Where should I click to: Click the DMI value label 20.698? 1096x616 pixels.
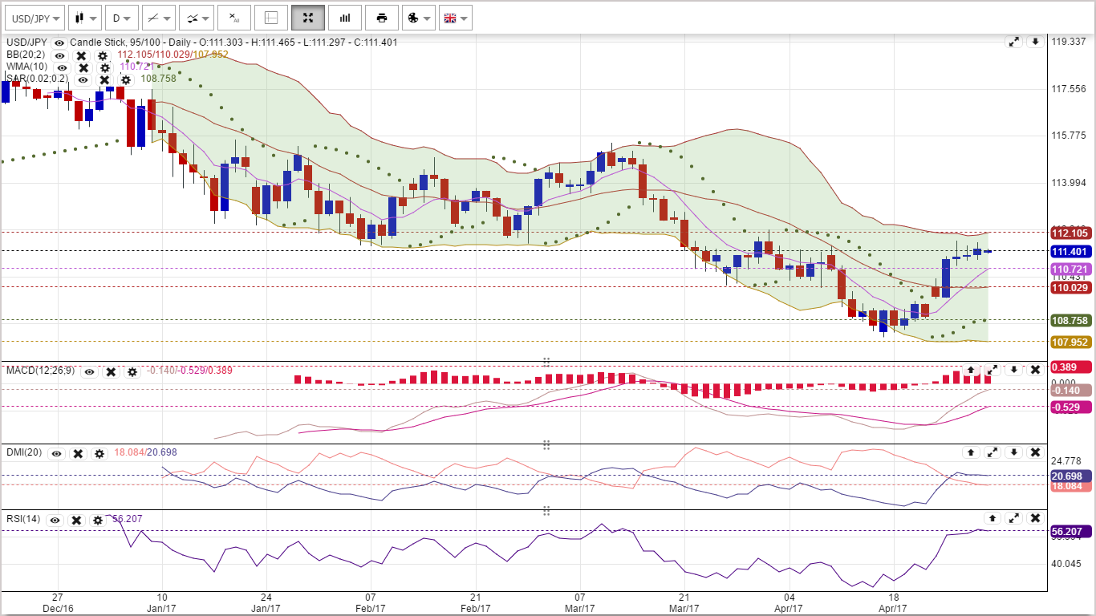coord(1071,476)
